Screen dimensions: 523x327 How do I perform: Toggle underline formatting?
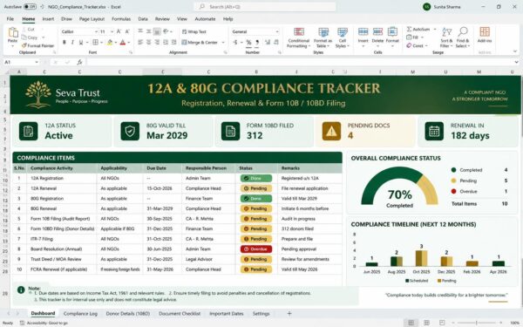tap(81, 43)
